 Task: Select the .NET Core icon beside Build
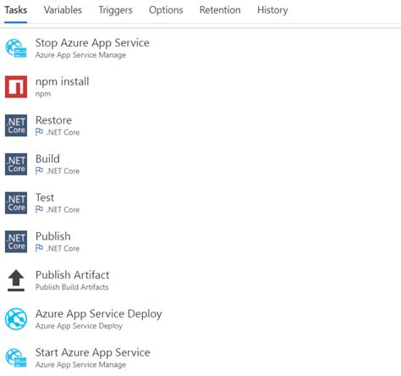[16, 164]
